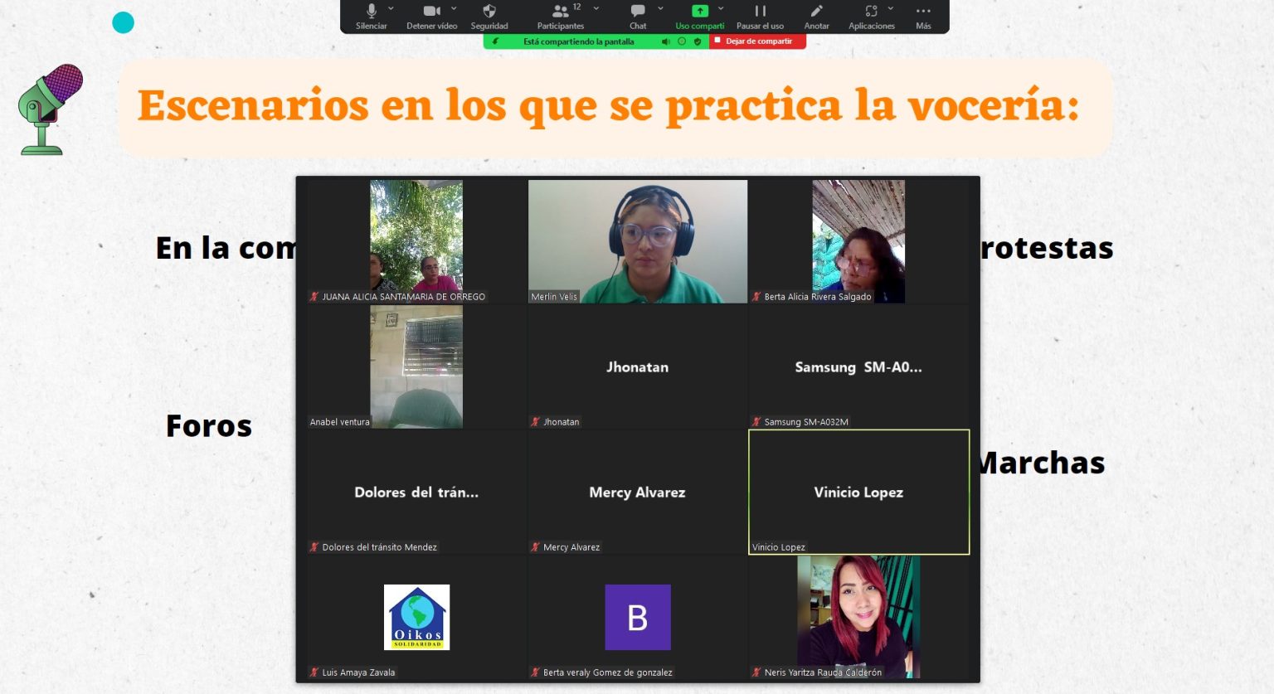This screenshot has height=694, width=1274.
Task: Stop the camera with Detener video
Action: [431, 16]
